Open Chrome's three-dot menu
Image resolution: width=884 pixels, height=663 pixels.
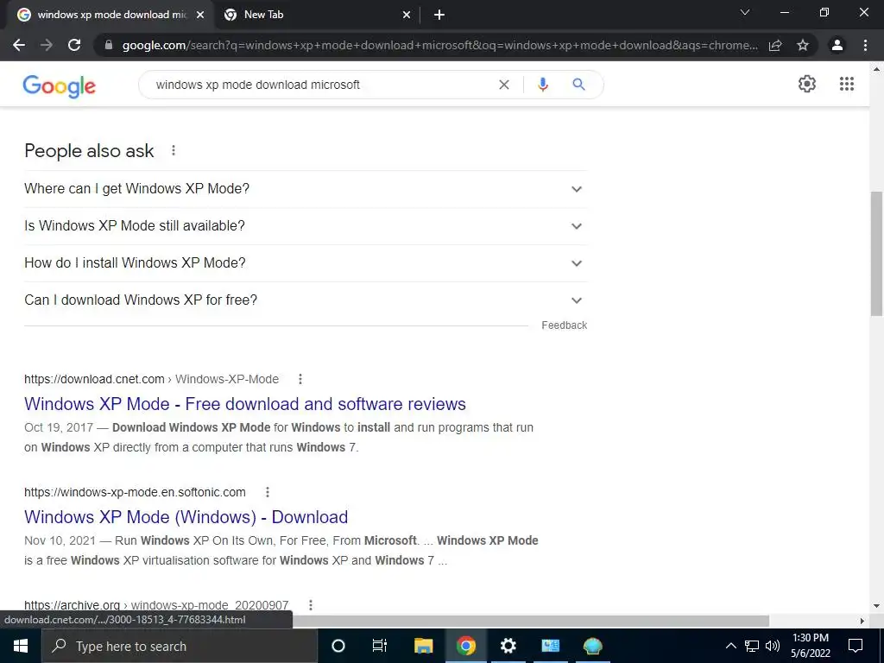tap(865, 45)
